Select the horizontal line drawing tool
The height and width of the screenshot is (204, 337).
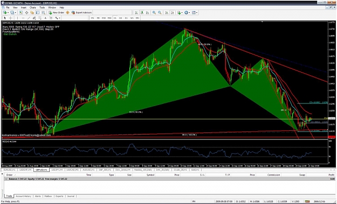pos(23,18)
